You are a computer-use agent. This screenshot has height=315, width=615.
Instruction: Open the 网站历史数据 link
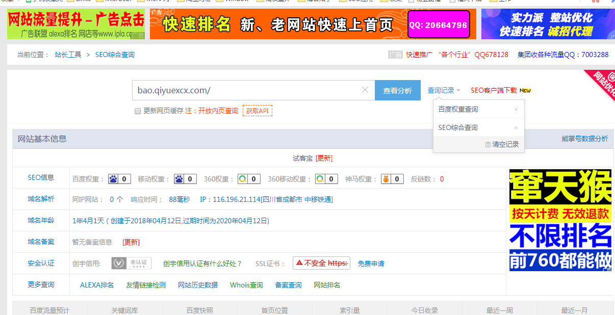(198, 285)
